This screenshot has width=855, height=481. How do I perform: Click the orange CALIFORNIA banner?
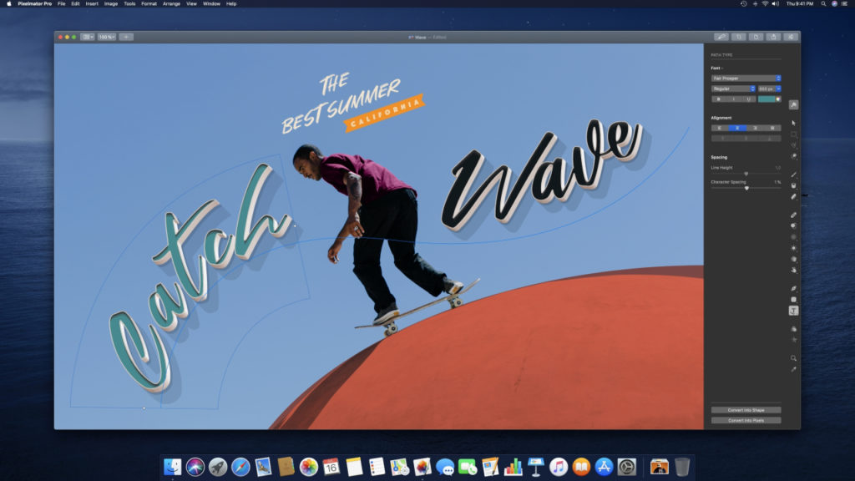point(384,114)
